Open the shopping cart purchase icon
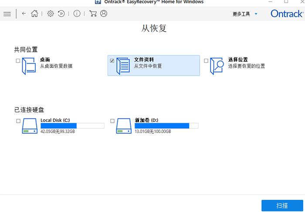Screen dimensions: 305x212 93,13
